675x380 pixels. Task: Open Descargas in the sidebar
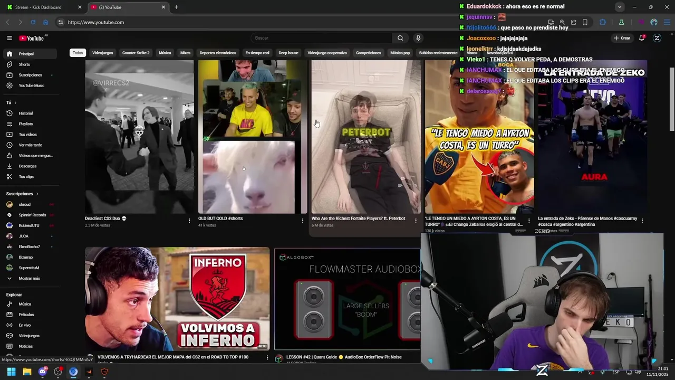(x=30, y=166)
